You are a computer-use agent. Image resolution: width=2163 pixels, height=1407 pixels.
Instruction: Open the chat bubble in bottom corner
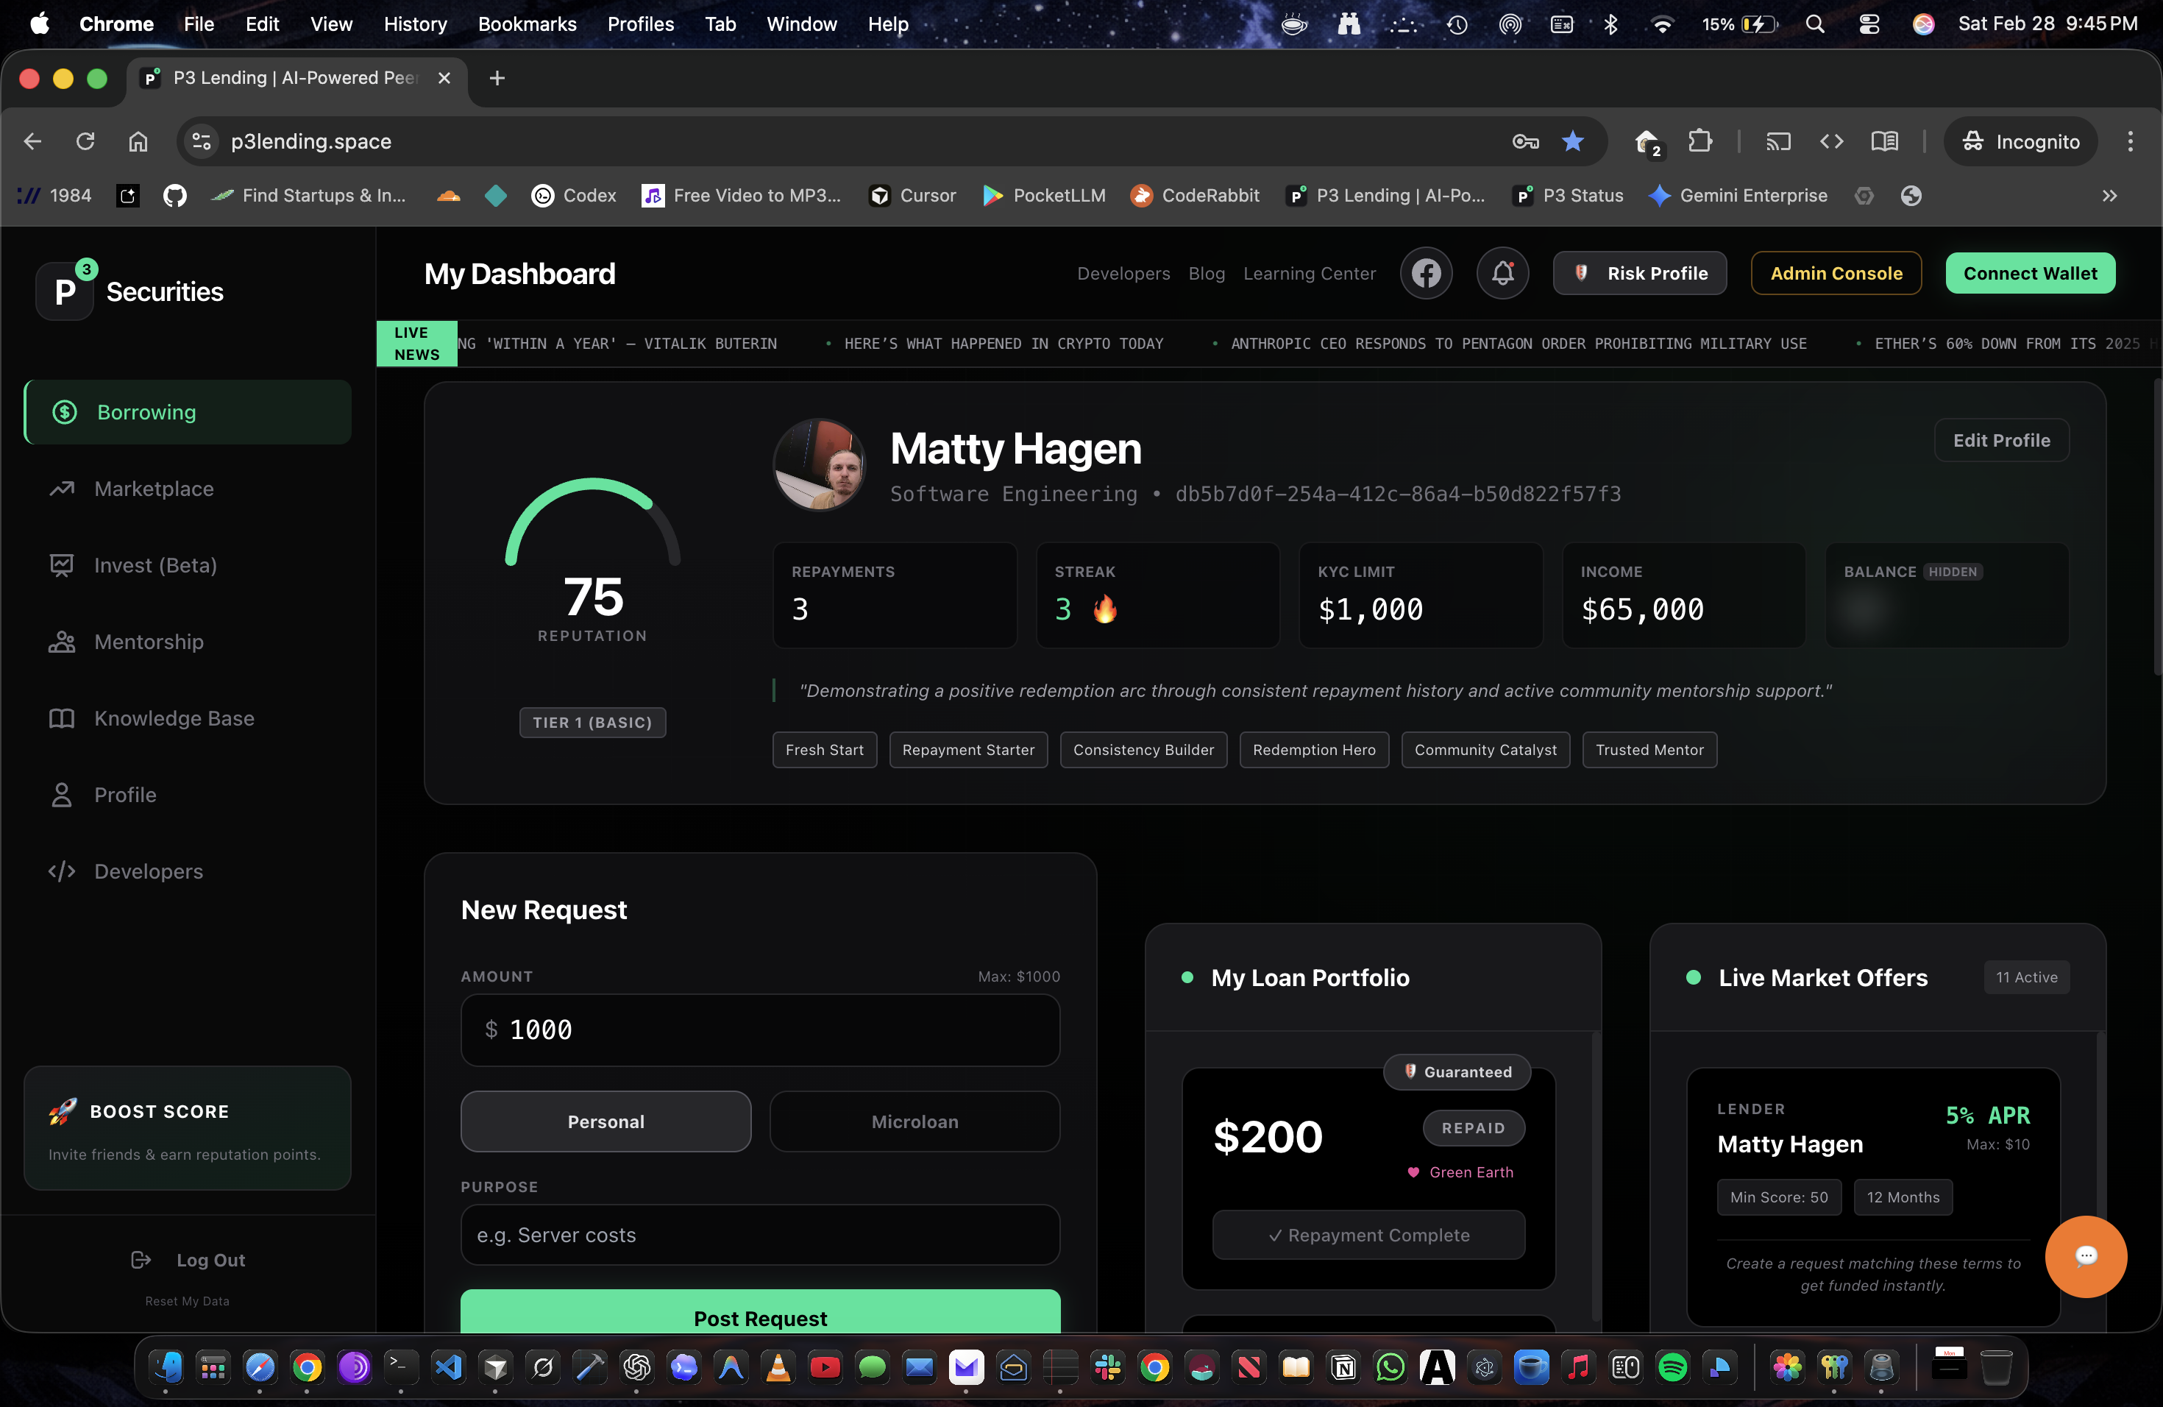2086,1257
